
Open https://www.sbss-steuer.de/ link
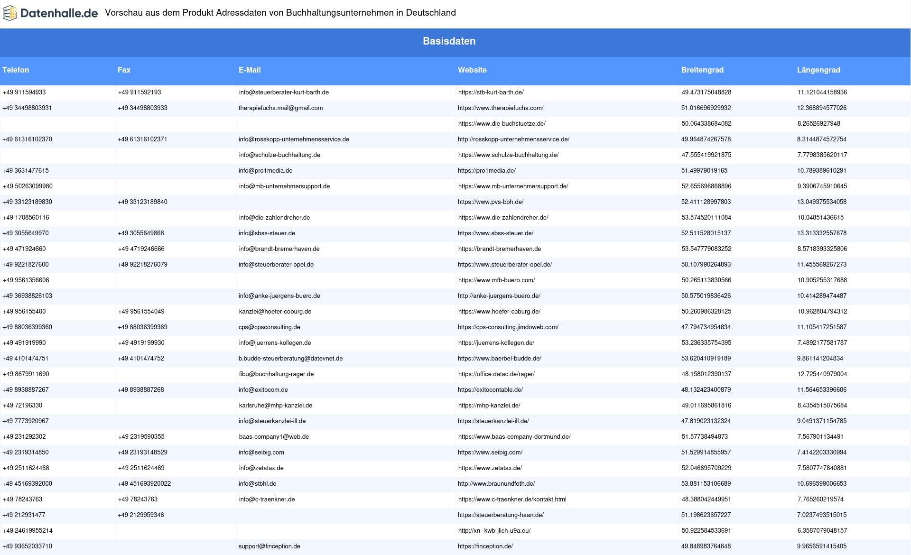(495, 233)
